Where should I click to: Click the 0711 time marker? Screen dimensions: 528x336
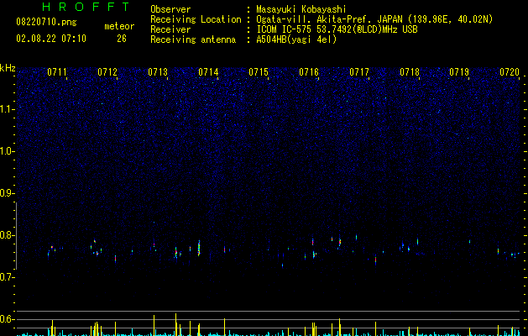point(57,72)
